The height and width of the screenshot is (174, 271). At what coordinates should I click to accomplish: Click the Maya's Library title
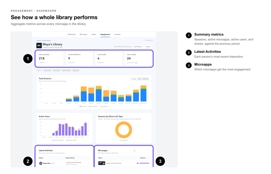[x=52, y=44]
